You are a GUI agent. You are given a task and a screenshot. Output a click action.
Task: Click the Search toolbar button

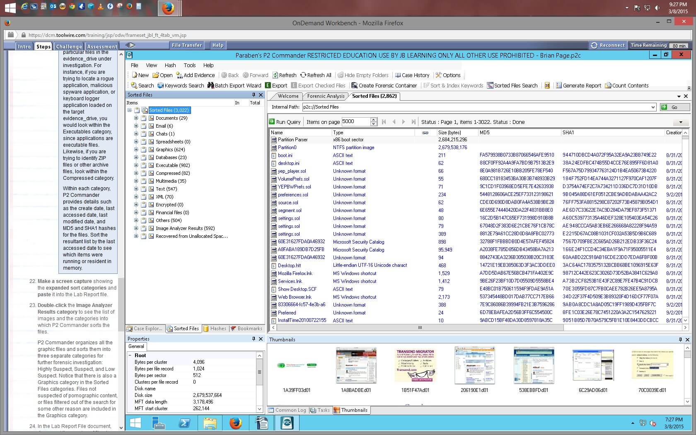click(142, 85)
